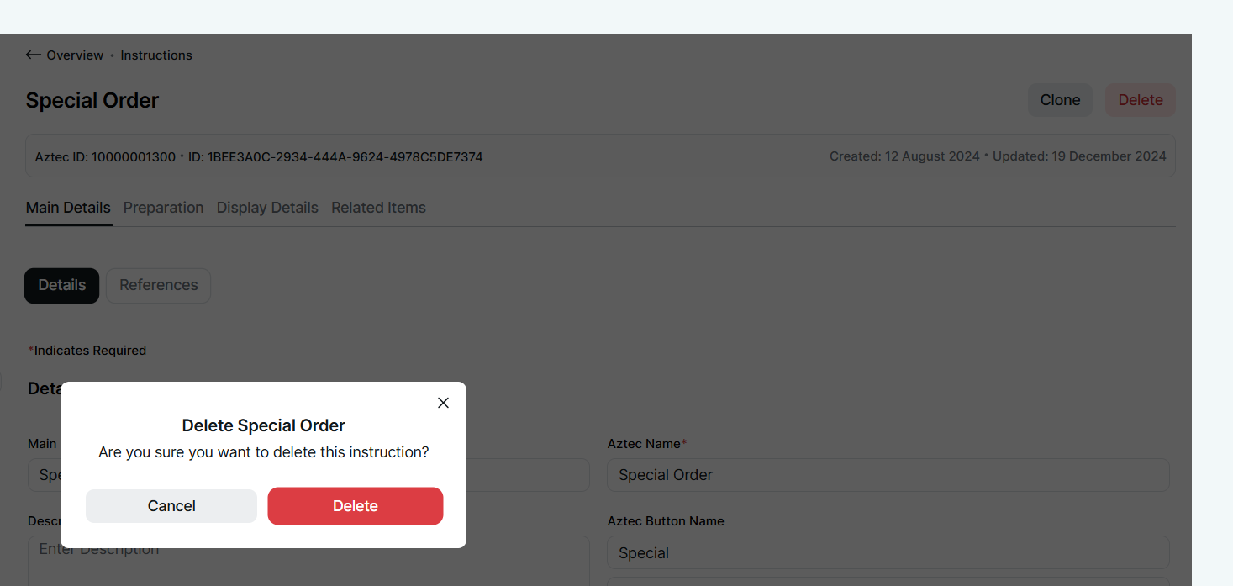Click the Aztec Button Name field
The image size is (1233, 586).
[x=888, y=552]
